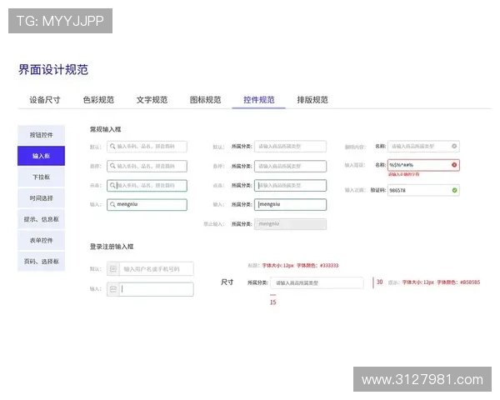Select the highlighted 输入框 sidebar item
Image resolution: width=500 pixels, height=400 pixels.
(41, 156)
